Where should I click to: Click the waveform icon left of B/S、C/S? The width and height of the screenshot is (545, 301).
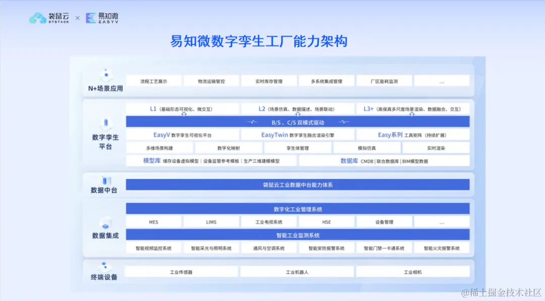[x=252, y=122]
